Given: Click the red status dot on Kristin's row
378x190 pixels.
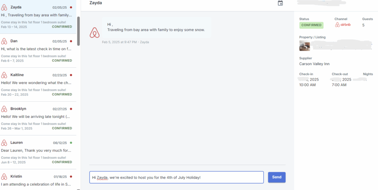Looking at the screenshot, I should 71,176.
